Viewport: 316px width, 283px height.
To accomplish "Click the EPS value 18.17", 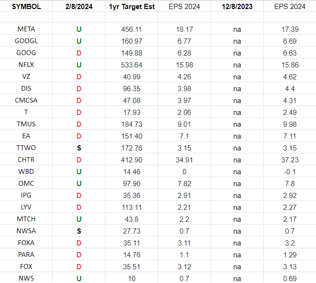I will (184, 29).
